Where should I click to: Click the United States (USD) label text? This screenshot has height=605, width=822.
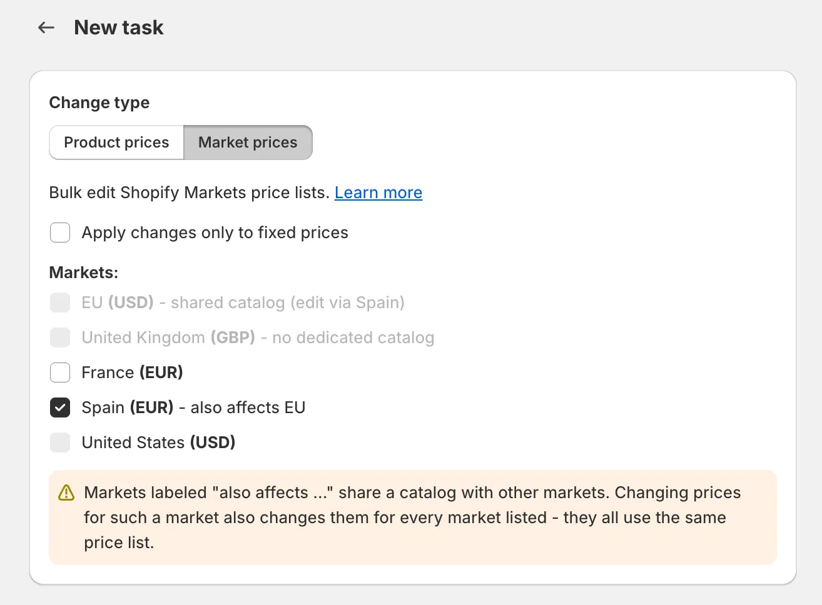click(159, 442)
